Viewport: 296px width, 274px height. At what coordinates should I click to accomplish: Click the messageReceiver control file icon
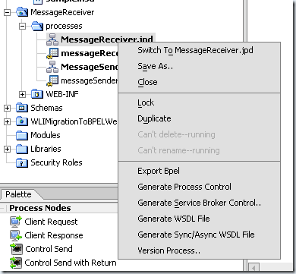52,53
